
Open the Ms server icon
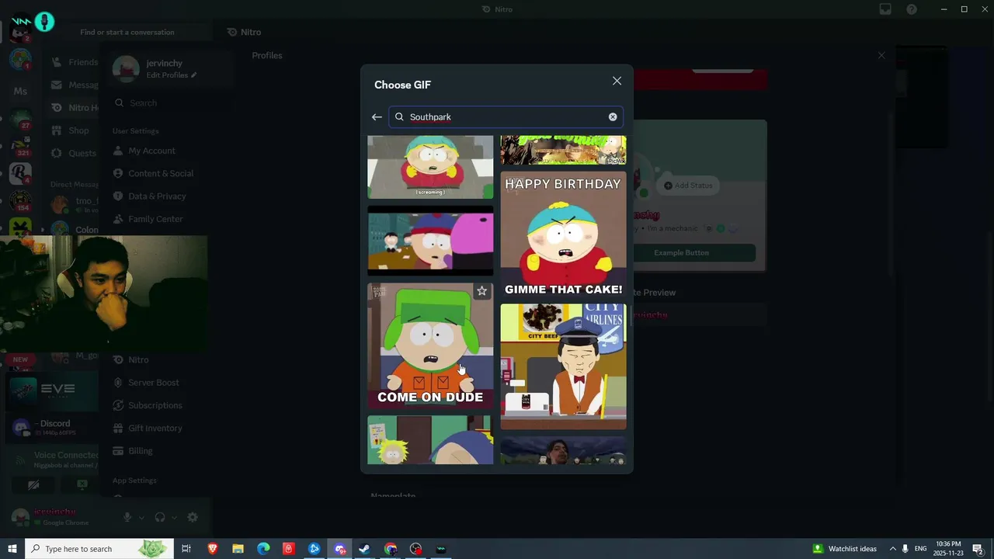[20, 91]
